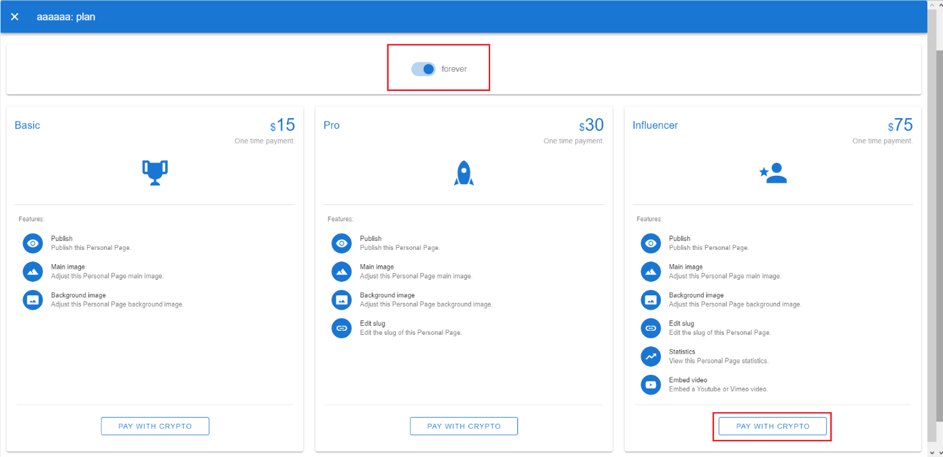Click the 'forever' toggle label
This screenshot has width=943, height=457.
pos(454,69)
